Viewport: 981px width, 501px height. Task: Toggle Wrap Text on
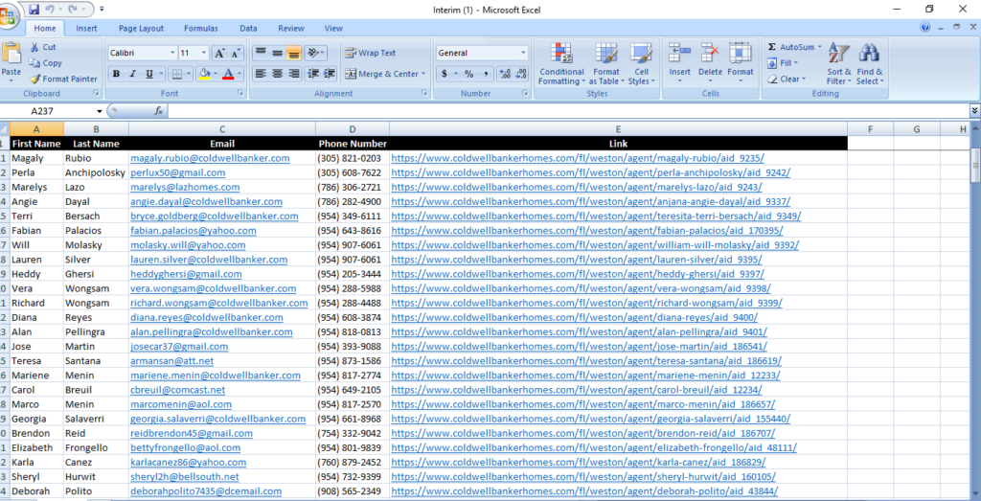(x=371, y=53)
